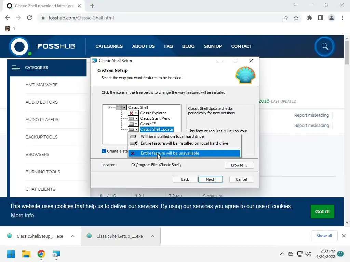Accept cookies with 'Got it!' button

click(x=322, y=212)
